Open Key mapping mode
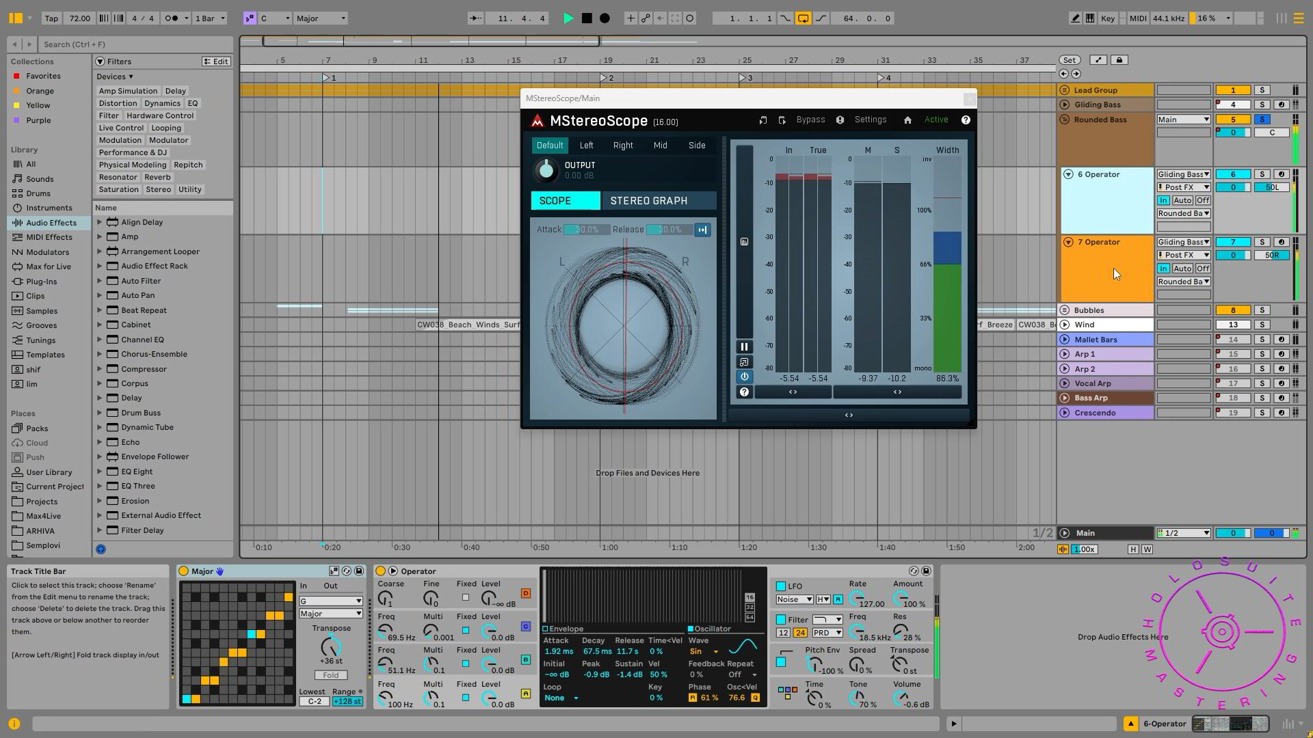 tap(1107, 18)
